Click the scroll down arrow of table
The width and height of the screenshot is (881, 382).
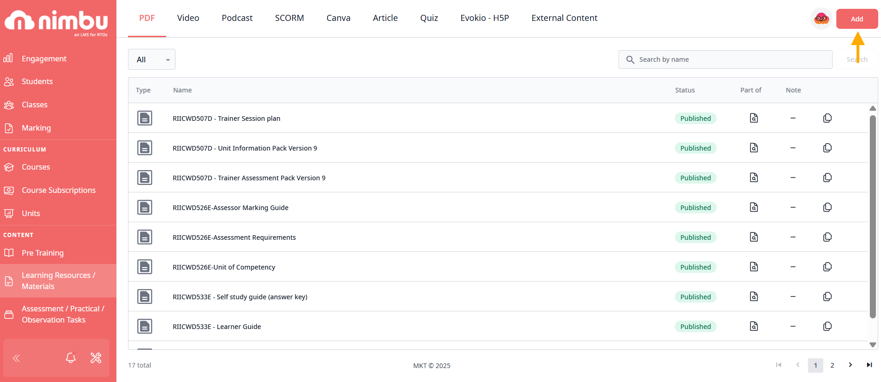[x=873, y=345]
